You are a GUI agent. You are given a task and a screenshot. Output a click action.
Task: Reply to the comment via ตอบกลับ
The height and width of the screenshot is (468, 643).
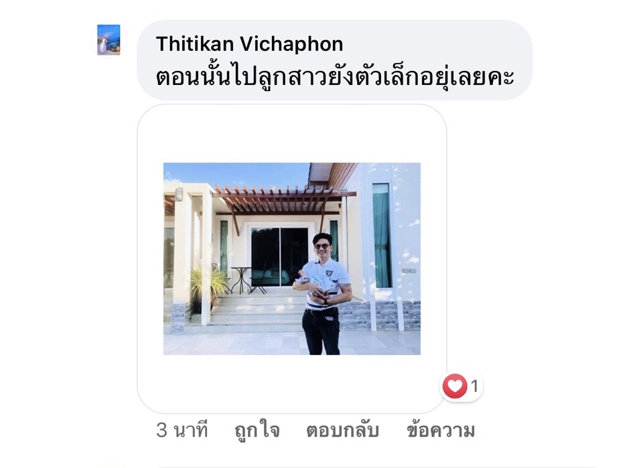342,431
